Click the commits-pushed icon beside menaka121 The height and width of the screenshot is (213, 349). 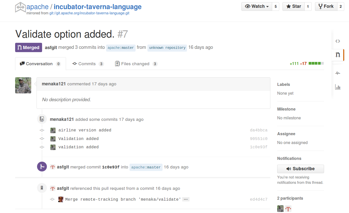point(42,119)
